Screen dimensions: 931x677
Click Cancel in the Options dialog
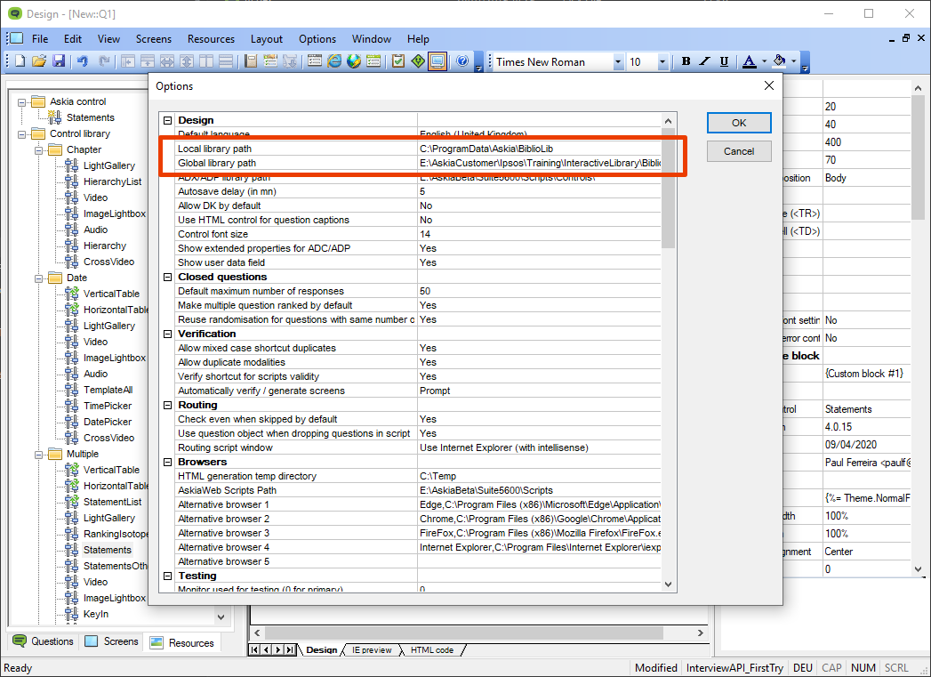pos(739,151)
